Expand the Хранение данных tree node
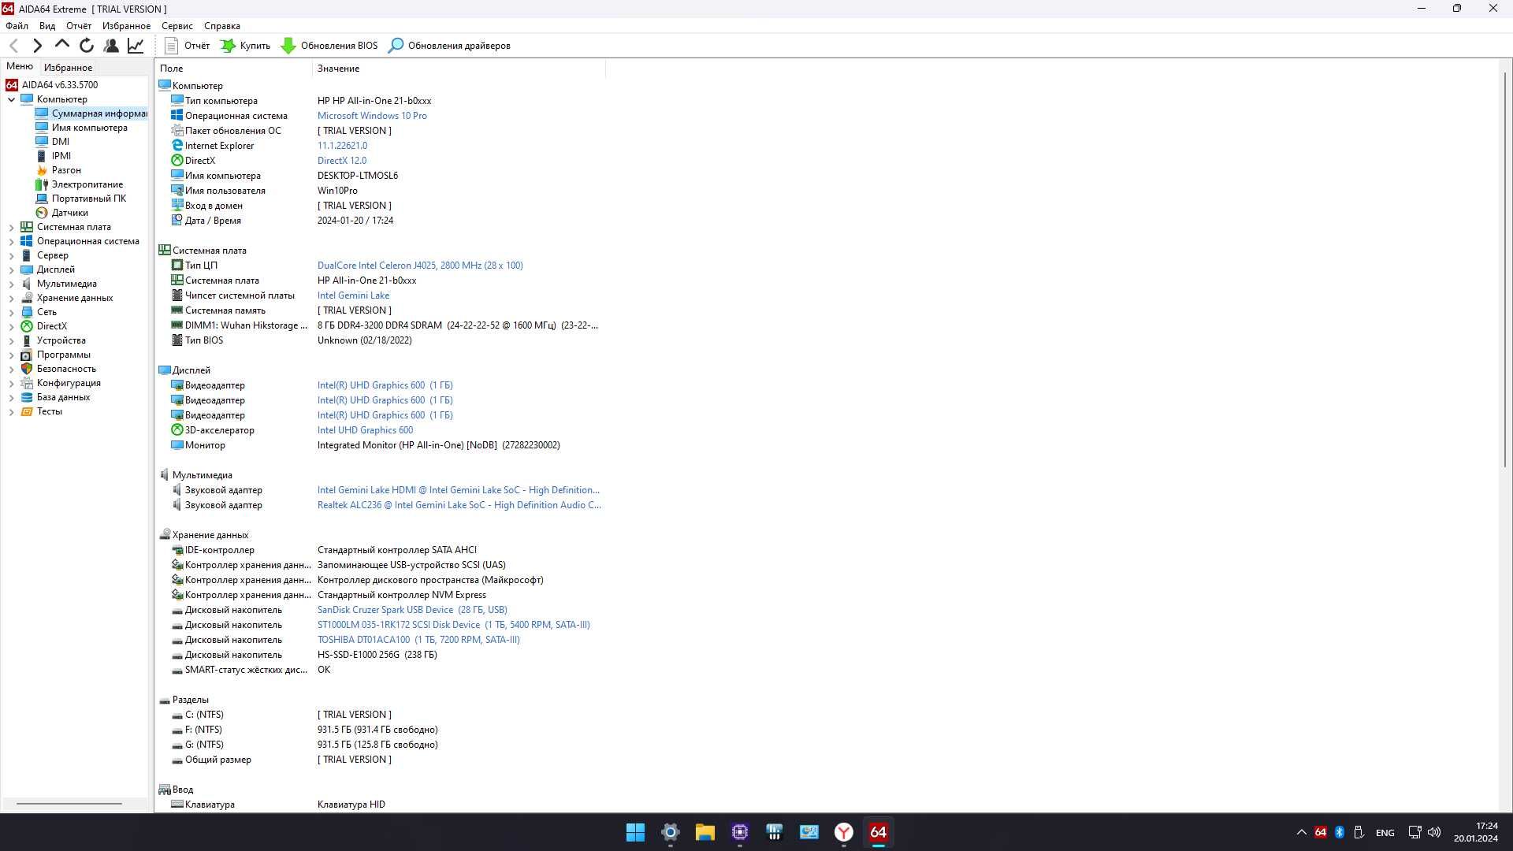The width and height of the screenshot is (1513, 851). (12, 298)
